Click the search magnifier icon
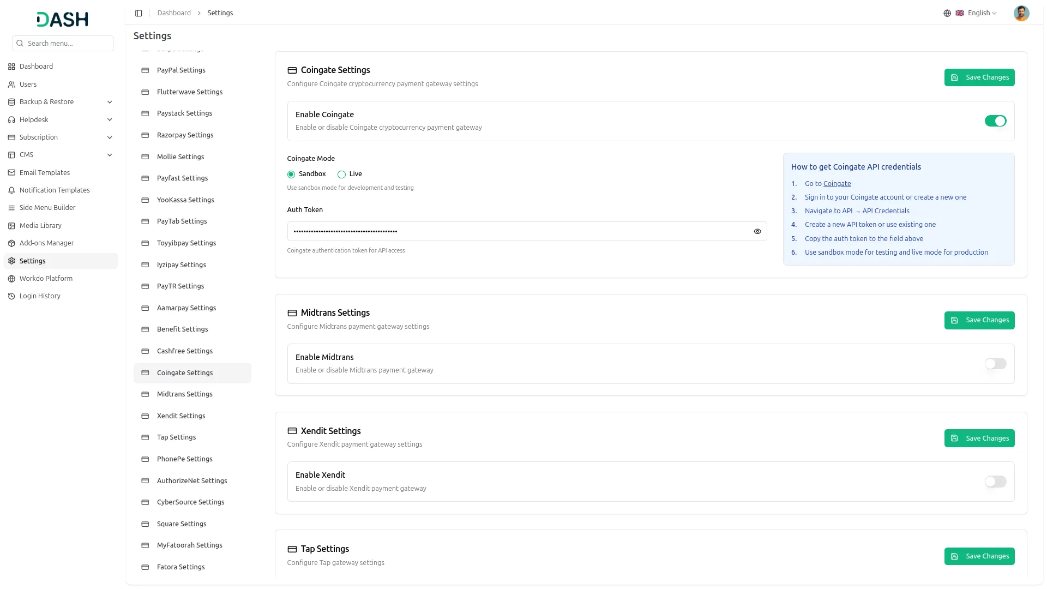1047x589 pixels. (x=20, y=44)
